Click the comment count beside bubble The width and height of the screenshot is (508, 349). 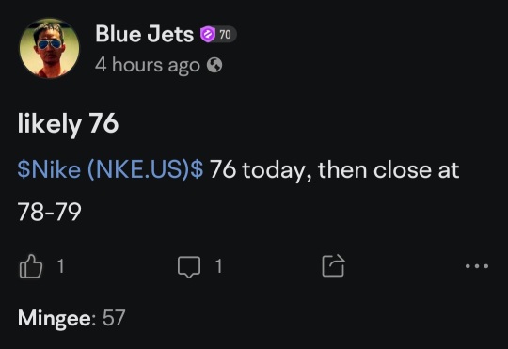(x=218, y=266)
